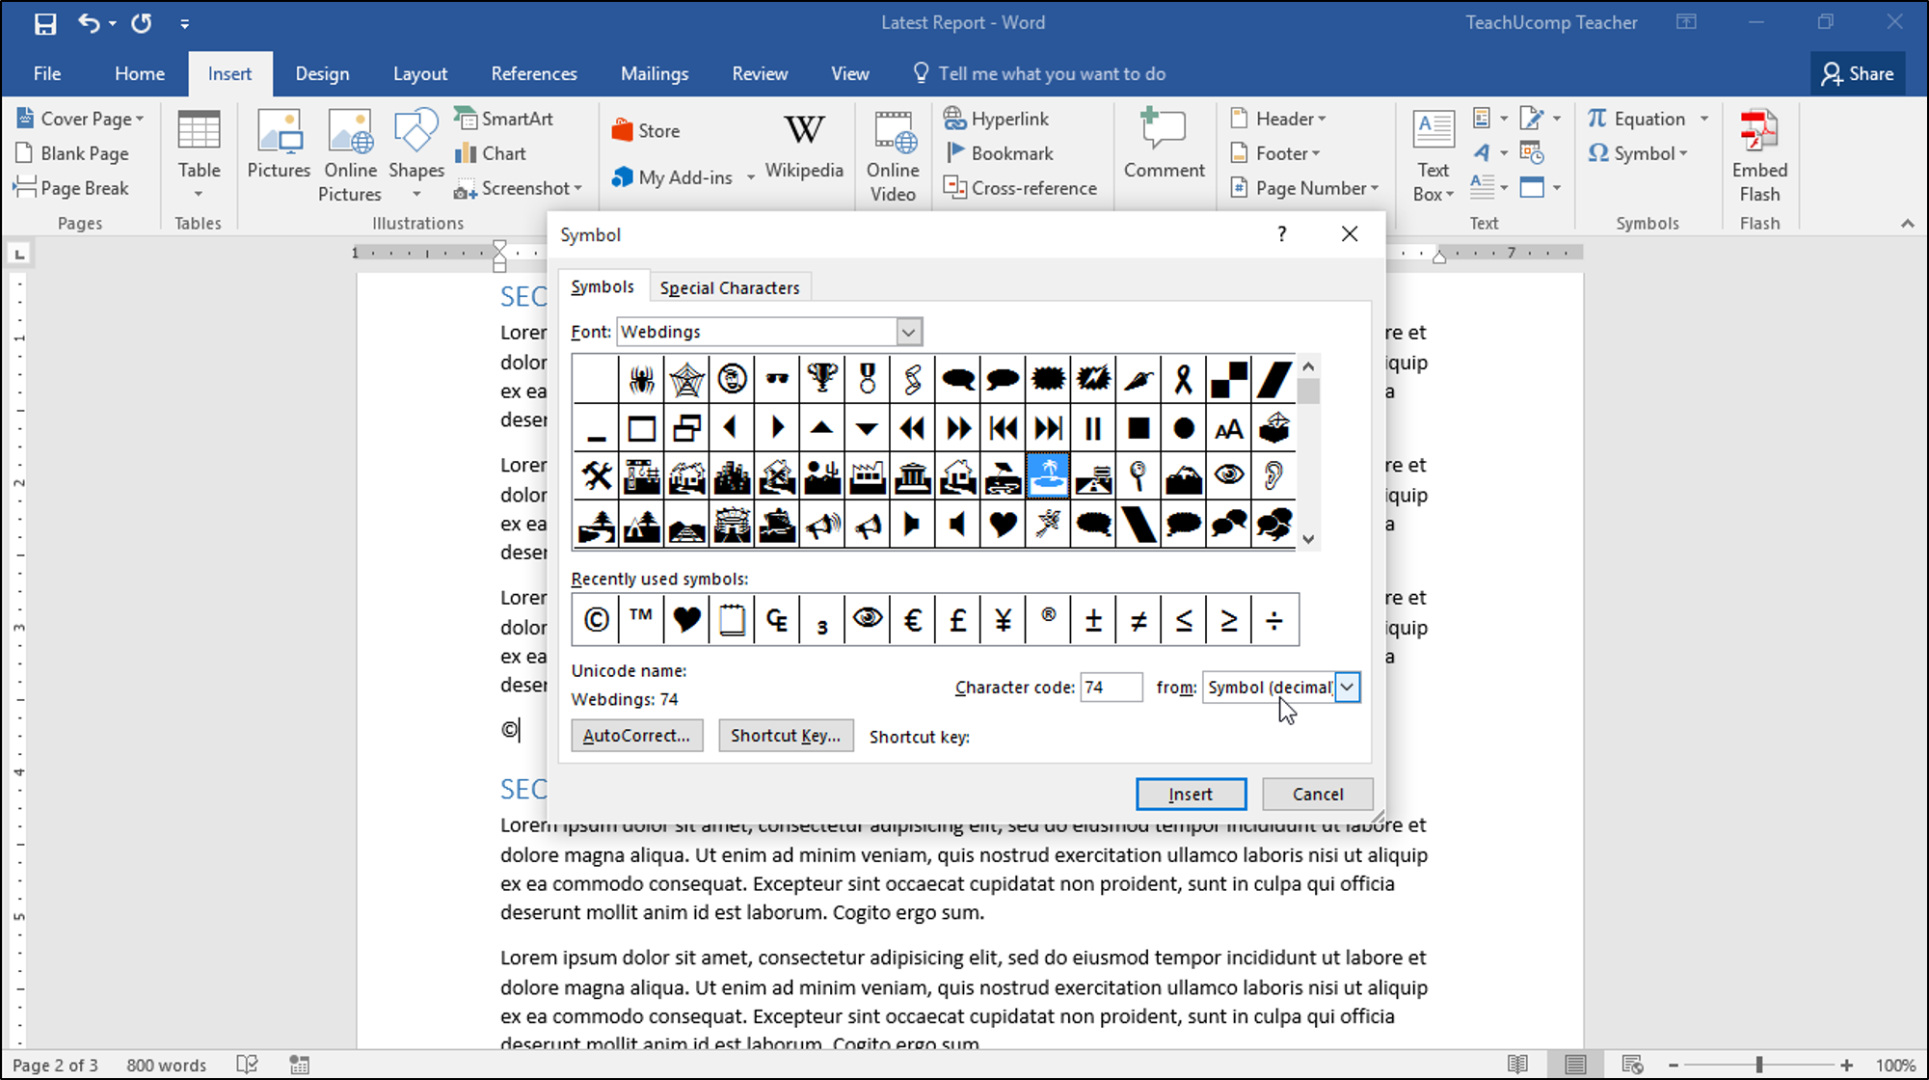Expand the Symbol dropdown in the ribbon
Image resolution: width=1929 pixels, height=1080 pixels.
click(1683, 154)
